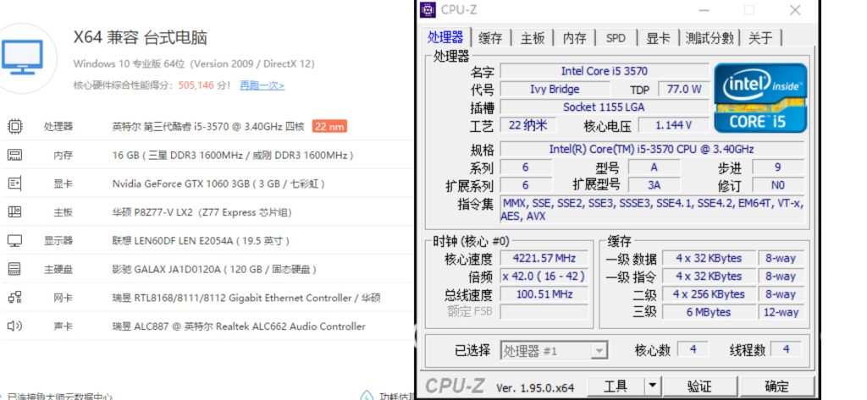Click the 22 纳米 process field
This screenshot has width=867, height=400.
click(x=527, y=125)
